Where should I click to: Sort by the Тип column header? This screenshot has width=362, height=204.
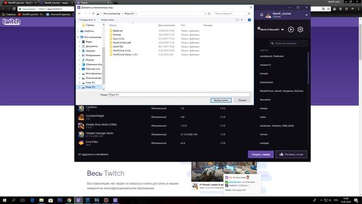pyautogui.click(x=183, y=25)
